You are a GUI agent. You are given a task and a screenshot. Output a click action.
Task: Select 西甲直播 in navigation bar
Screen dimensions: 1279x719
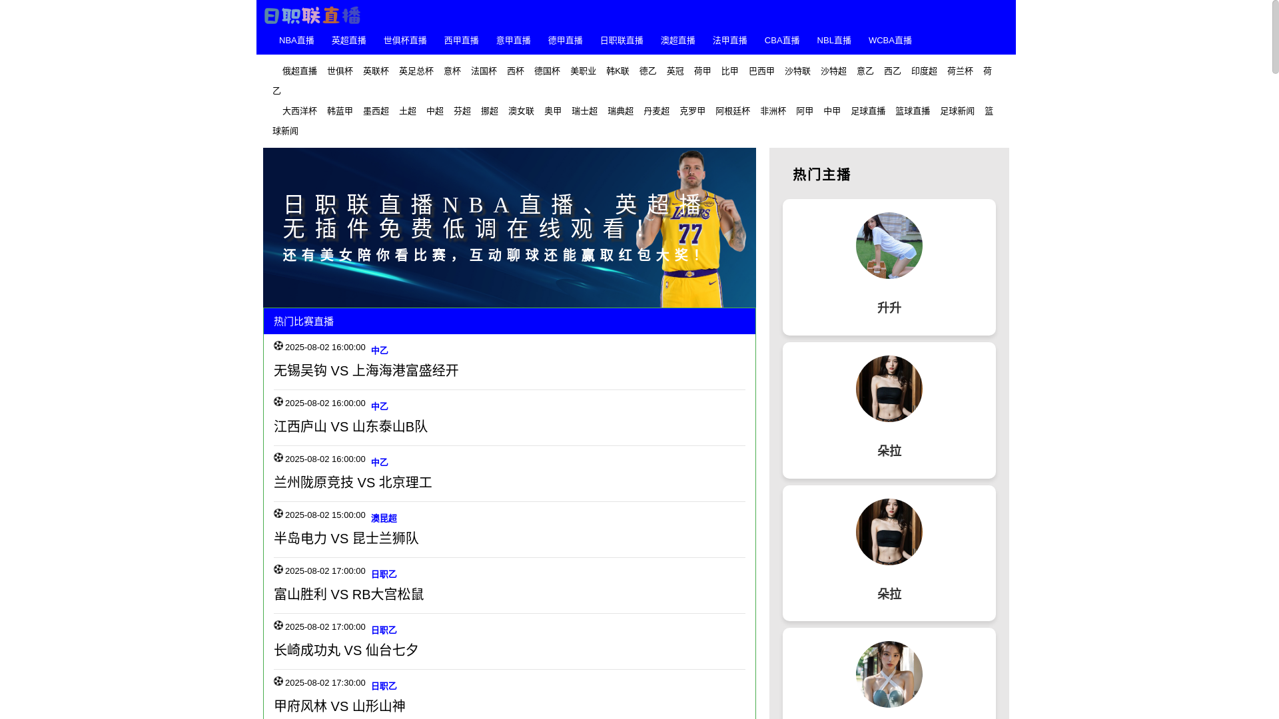(x=462, y=41)
